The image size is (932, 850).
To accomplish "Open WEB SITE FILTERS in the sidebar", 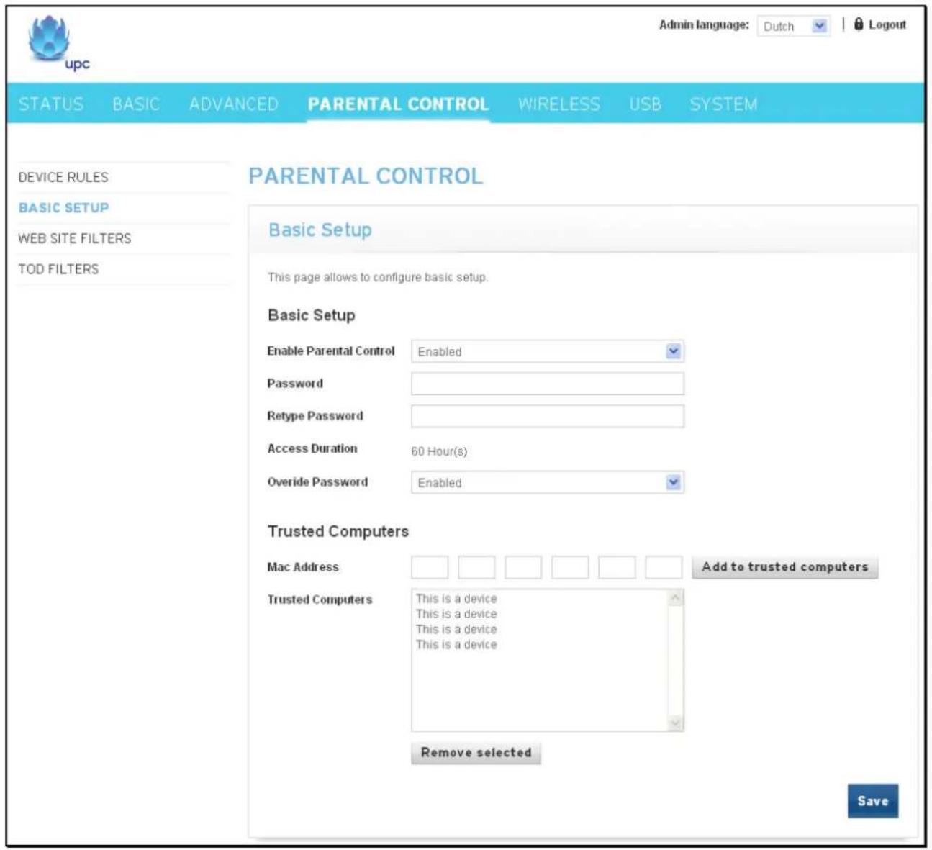I will pos(75,238).
